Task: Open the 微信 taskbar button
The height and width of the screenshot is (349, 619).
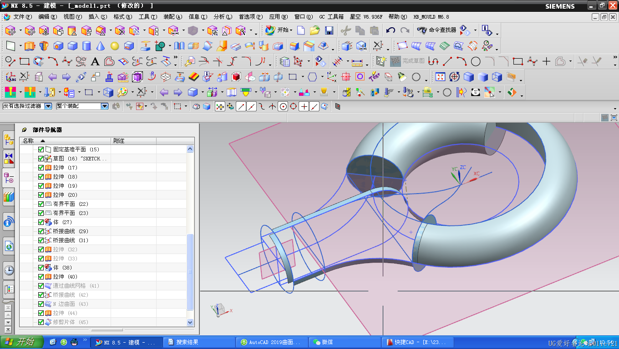Action: (x=345, y=342)
